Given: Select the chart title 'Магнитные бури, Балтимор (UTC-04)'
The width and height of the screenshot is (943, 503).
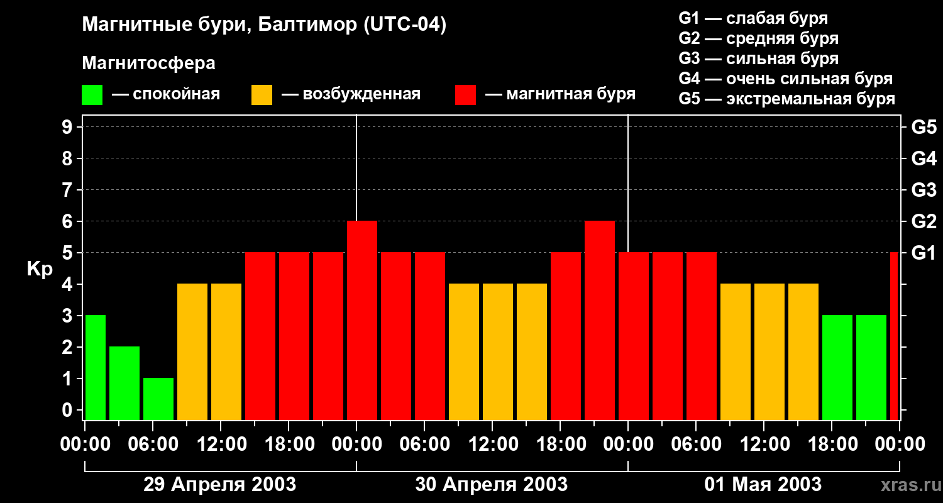Looking at the screenshot, I should pyautogui.click(x=264, y=26).
